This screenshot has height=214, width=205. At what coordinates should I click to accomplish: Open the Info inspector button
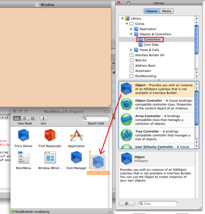(x=43, y=118)
